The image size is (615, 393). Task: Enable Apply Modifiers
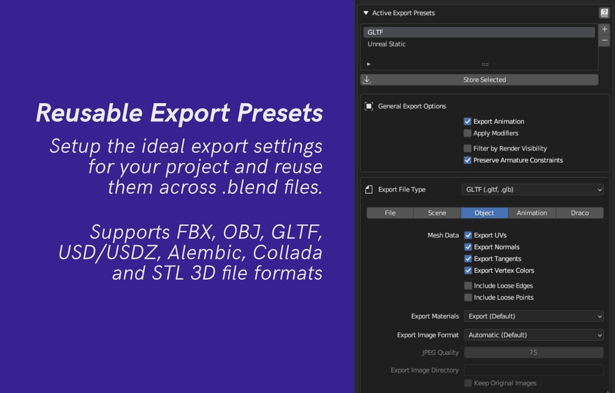click(x=468, y=133)
